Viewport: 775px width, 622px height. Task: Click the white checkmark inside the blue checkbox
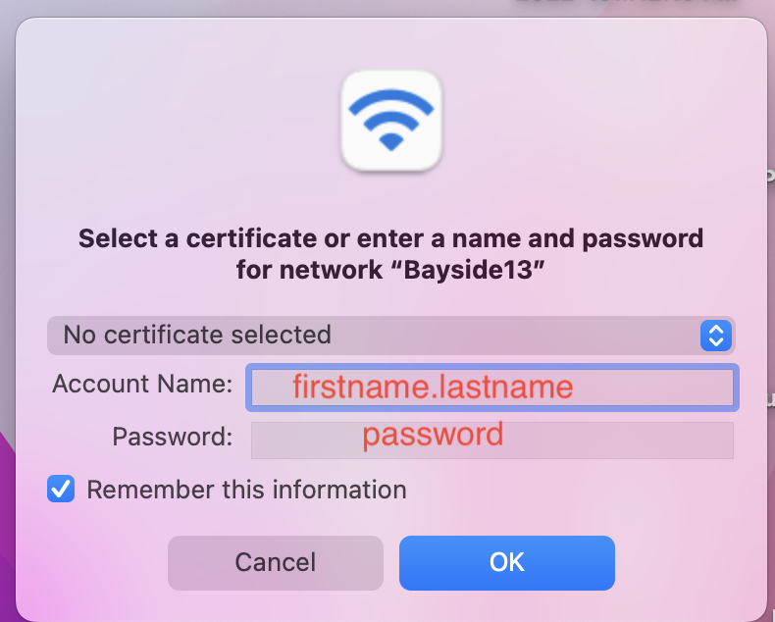click(61, 490)
